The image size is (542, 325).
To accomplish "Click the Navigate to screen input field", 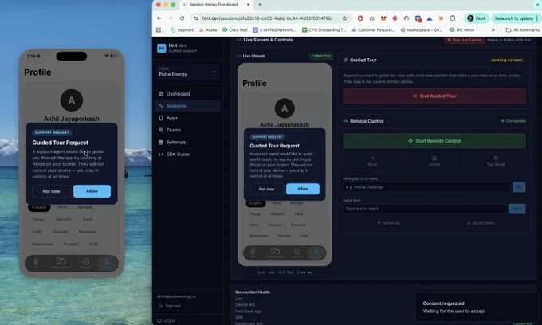I will (x=427, y=187).
